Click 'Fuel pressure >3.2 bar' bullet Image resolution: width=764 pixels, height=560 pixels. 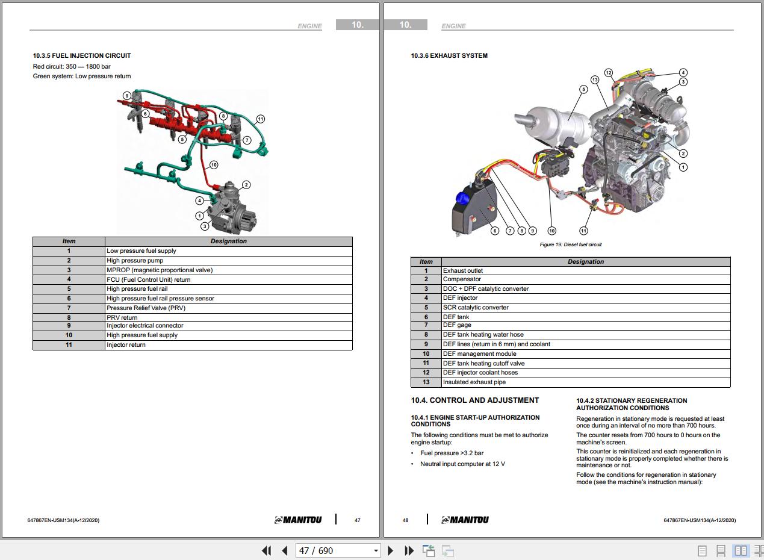[x=452, y=453]
